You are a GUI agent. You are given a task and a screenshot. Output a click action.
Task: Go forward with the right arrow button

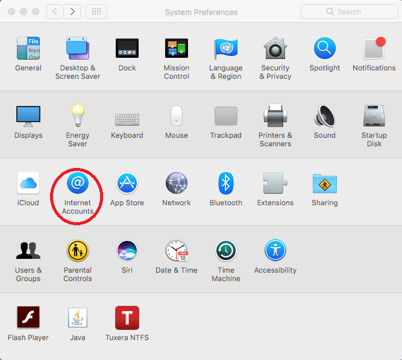(72, 11)
